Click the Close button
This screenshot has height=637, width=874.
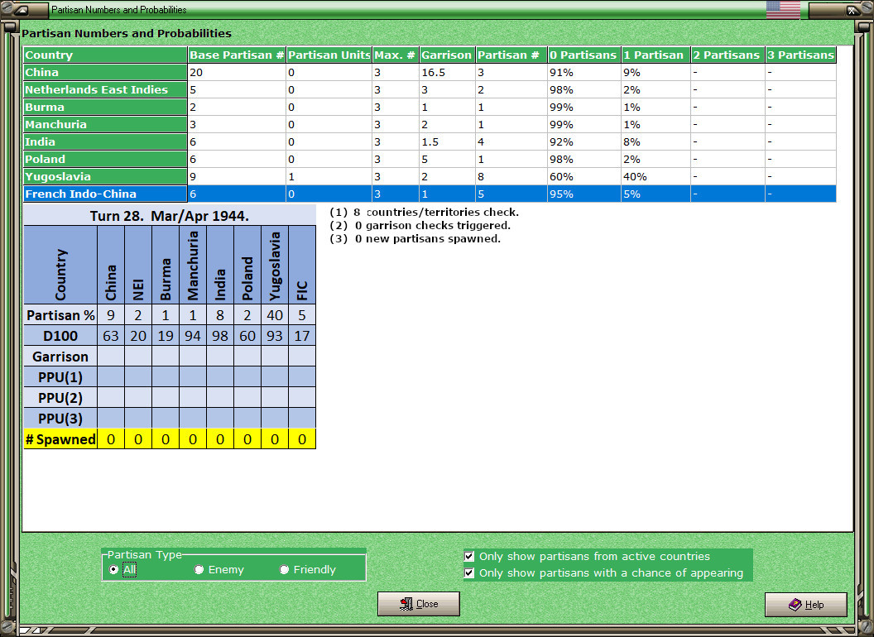point(419,604)
